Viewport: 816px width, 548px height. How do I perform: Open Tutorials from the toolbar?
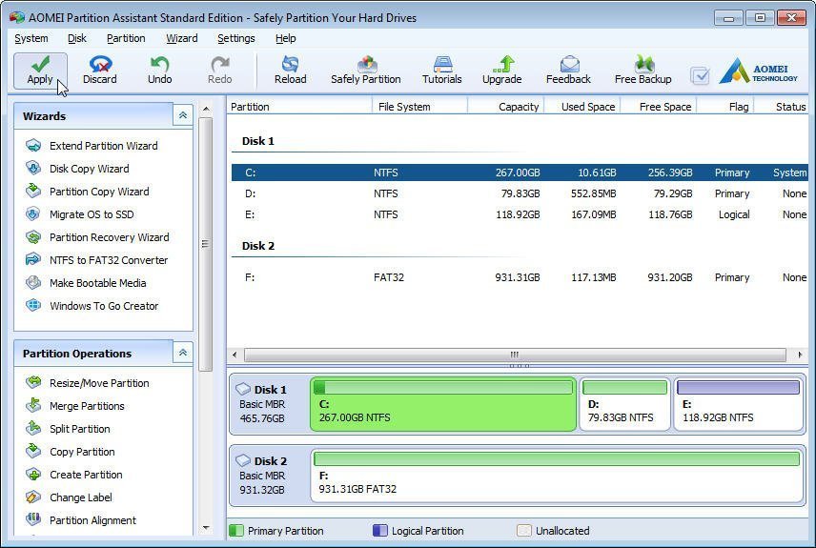coord(441,71)
